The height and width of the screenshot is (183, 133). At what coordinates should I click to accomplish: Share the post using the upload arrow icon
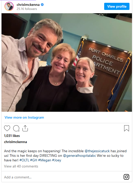25,128
